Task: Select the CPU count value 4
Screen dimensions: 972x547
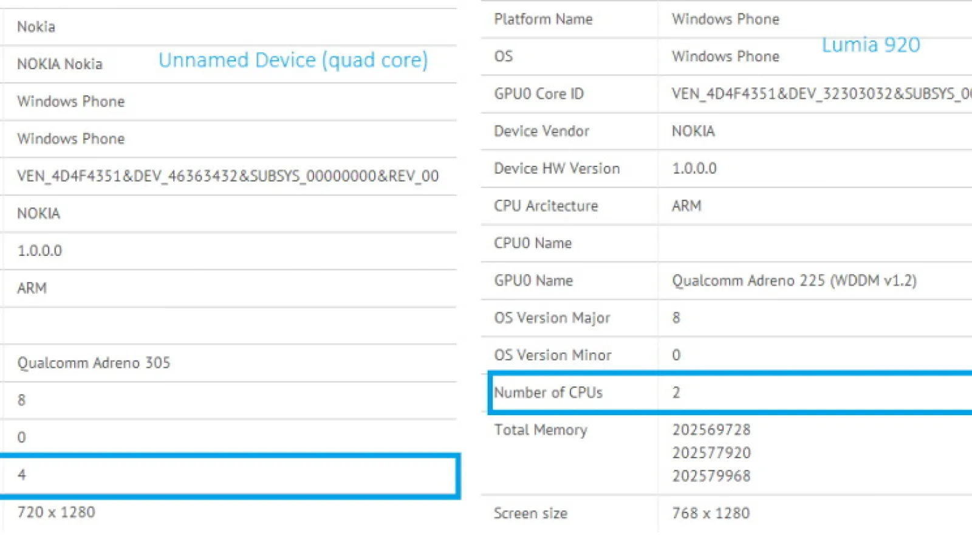Action: [x=21, y=475]
